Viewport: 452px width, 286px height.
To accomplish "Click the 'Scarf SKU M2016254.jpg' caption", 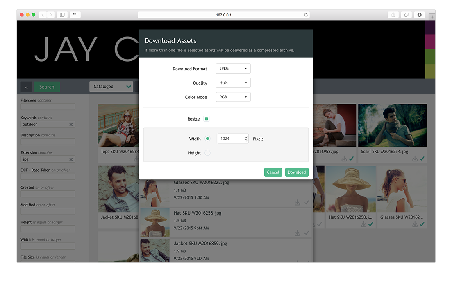I will (384, 152).
